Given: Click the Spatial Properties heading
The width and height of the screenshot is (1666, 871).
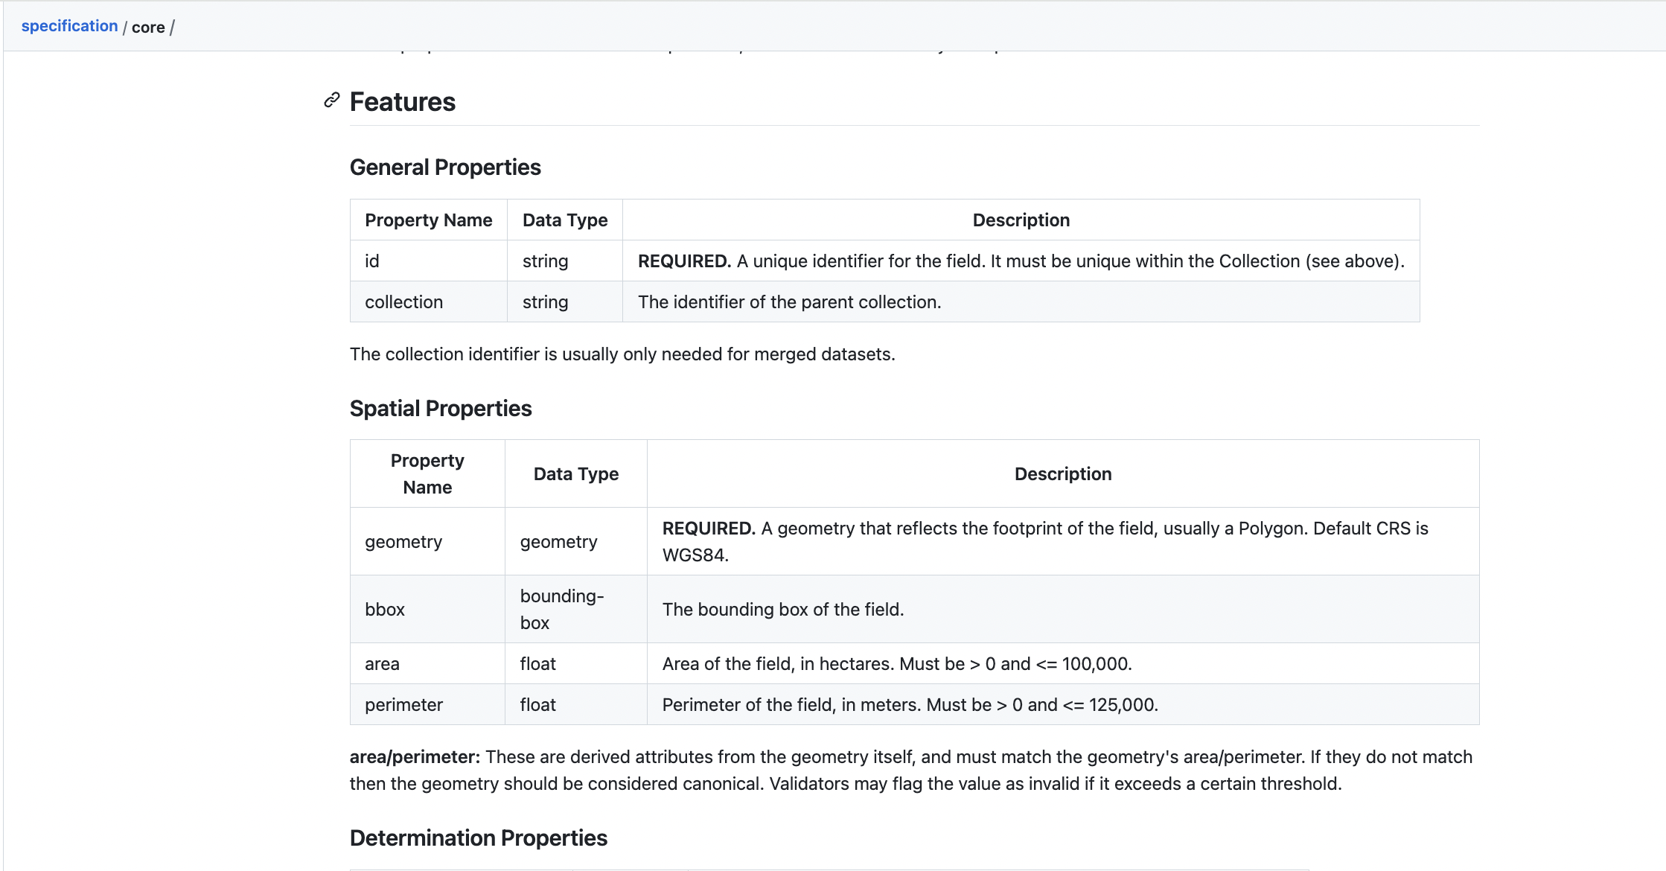Looking at the screenshot, I should point(441,408).
